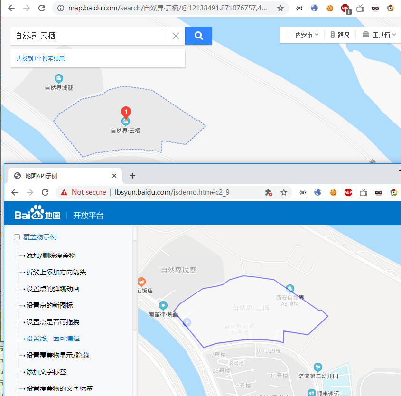
Task: Open 设置点的弹跳动画 example
Action: (53, 289)
